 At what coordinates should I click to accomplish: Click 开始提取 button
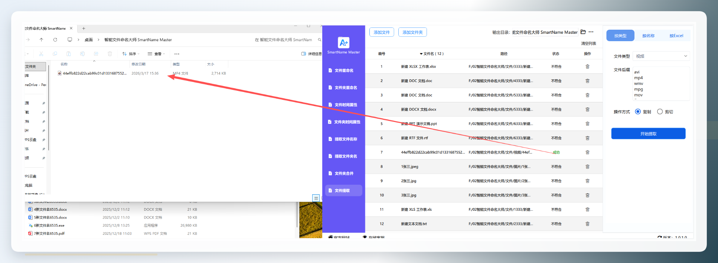[648, 134]
